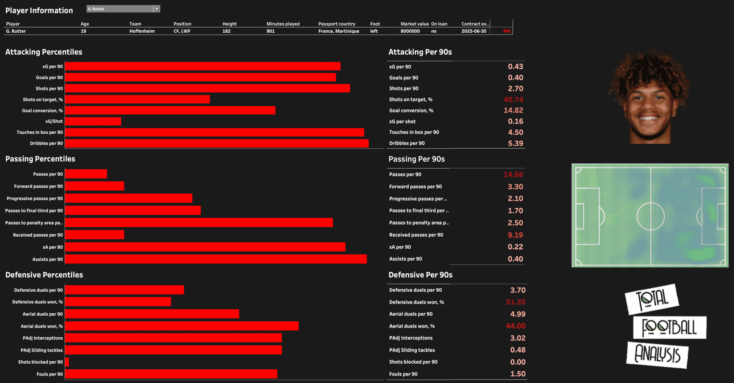Click the Shots on target 40.74 value
Image resolution: width=734 pixels, height=383 pixels.
[513, 100]
